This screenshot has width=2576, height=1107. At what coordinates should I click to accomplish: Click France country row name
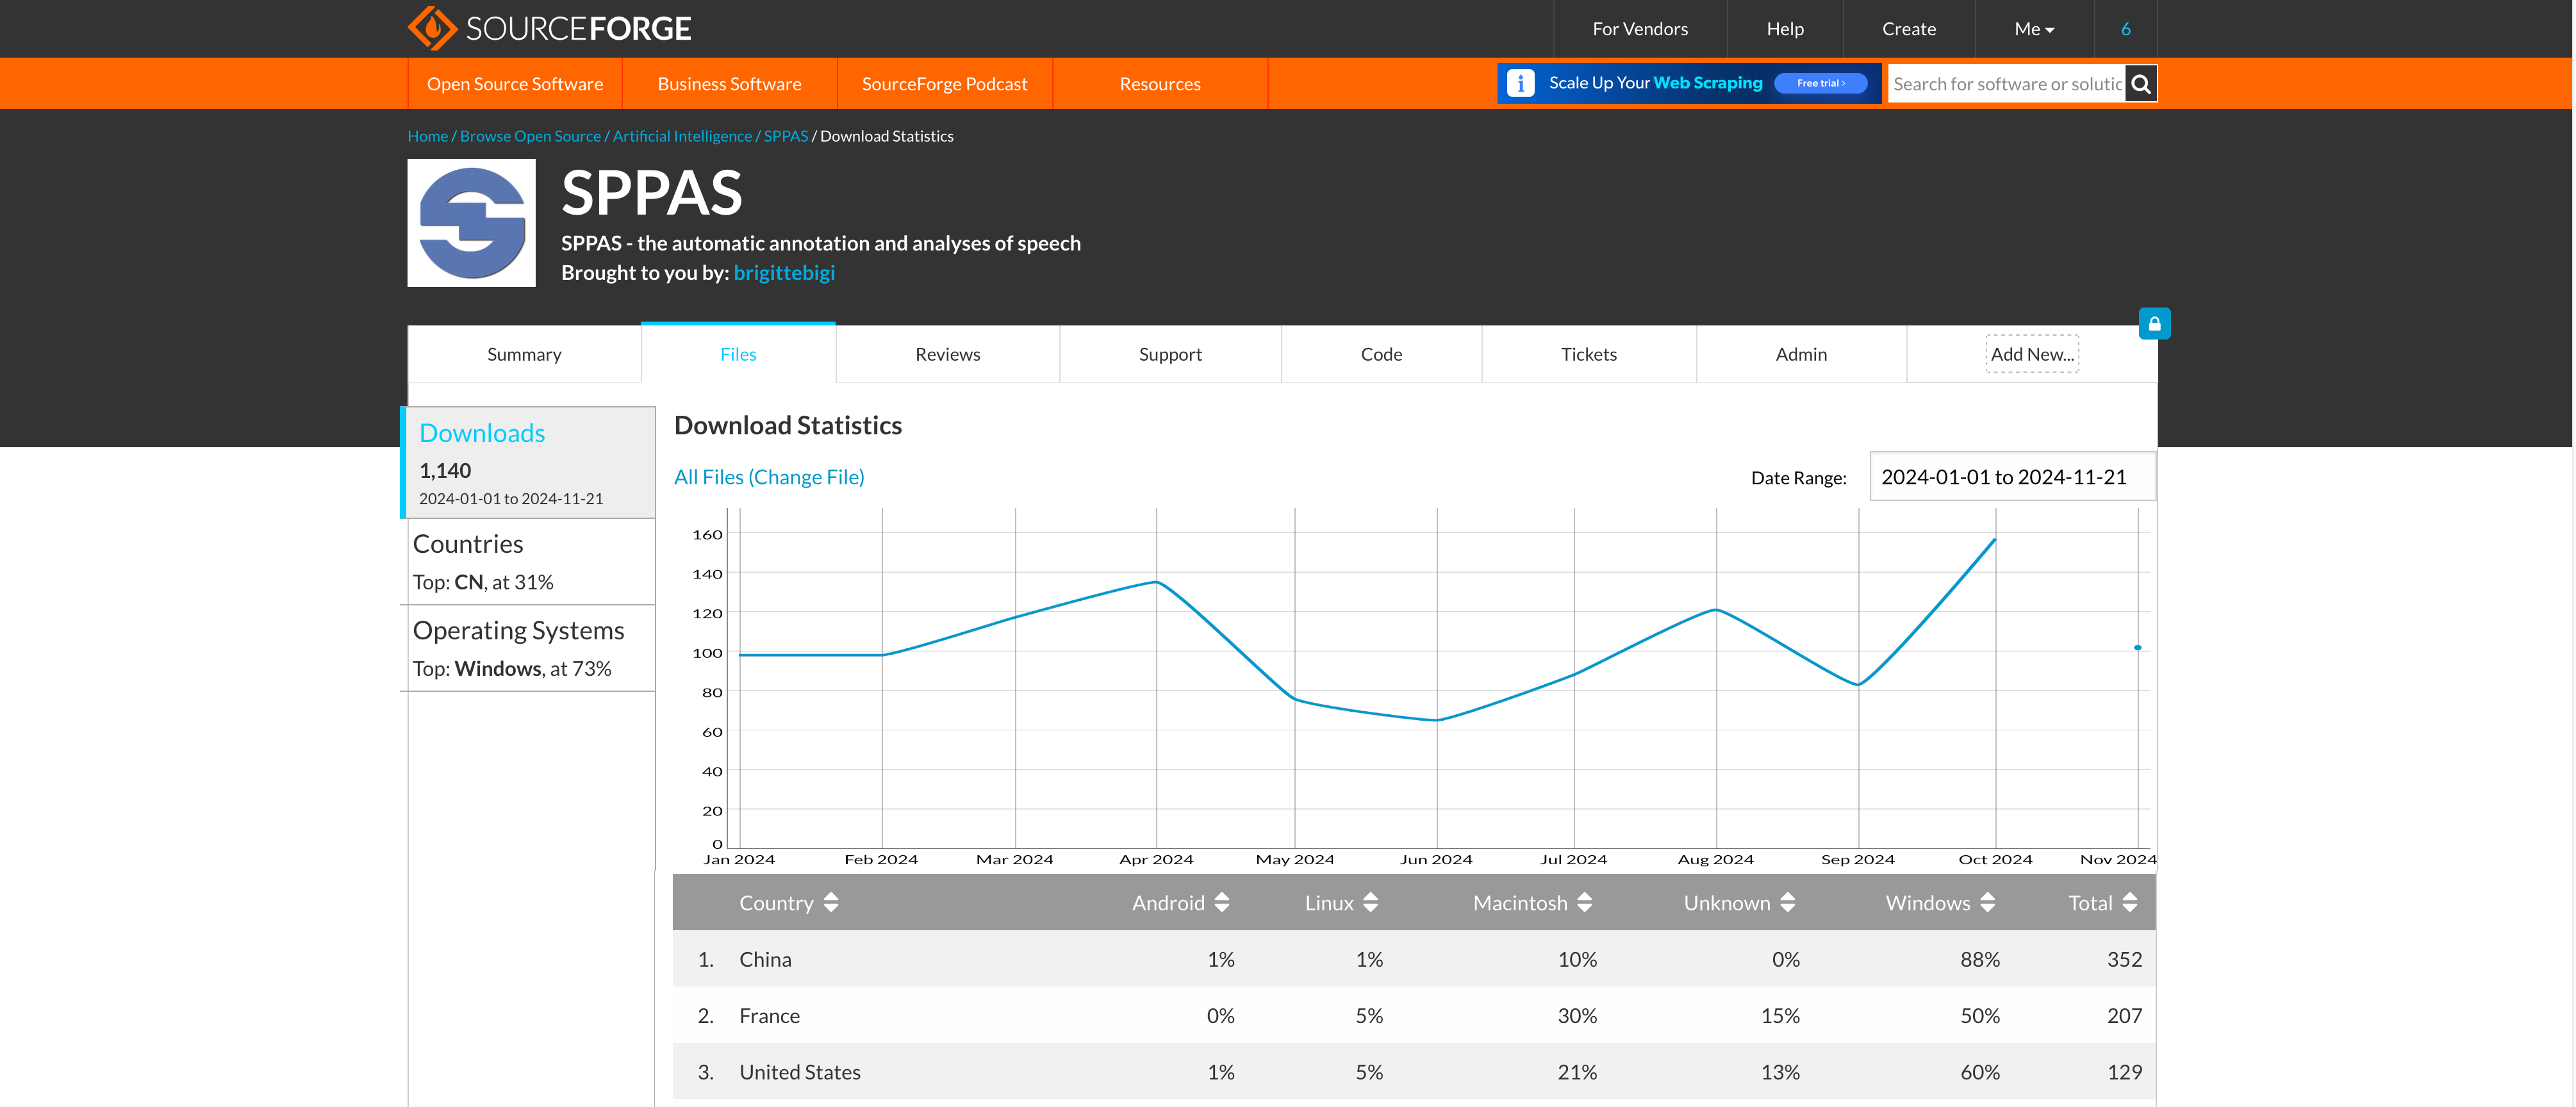pyautogui.click(x=769, y=1016)
